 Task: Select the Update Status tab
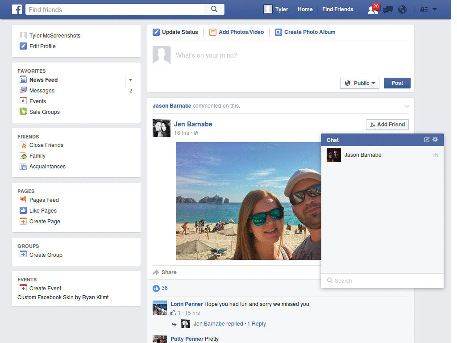coord(175,32)
